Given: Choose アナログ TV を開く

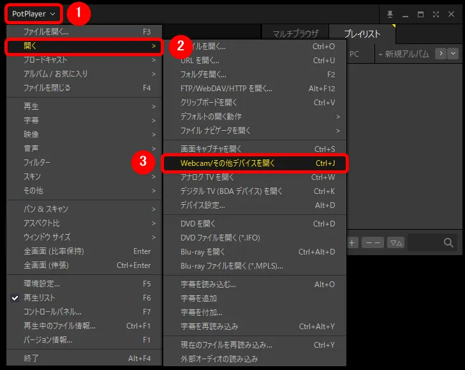Looking at the screenshot, I should click(255, 177).
